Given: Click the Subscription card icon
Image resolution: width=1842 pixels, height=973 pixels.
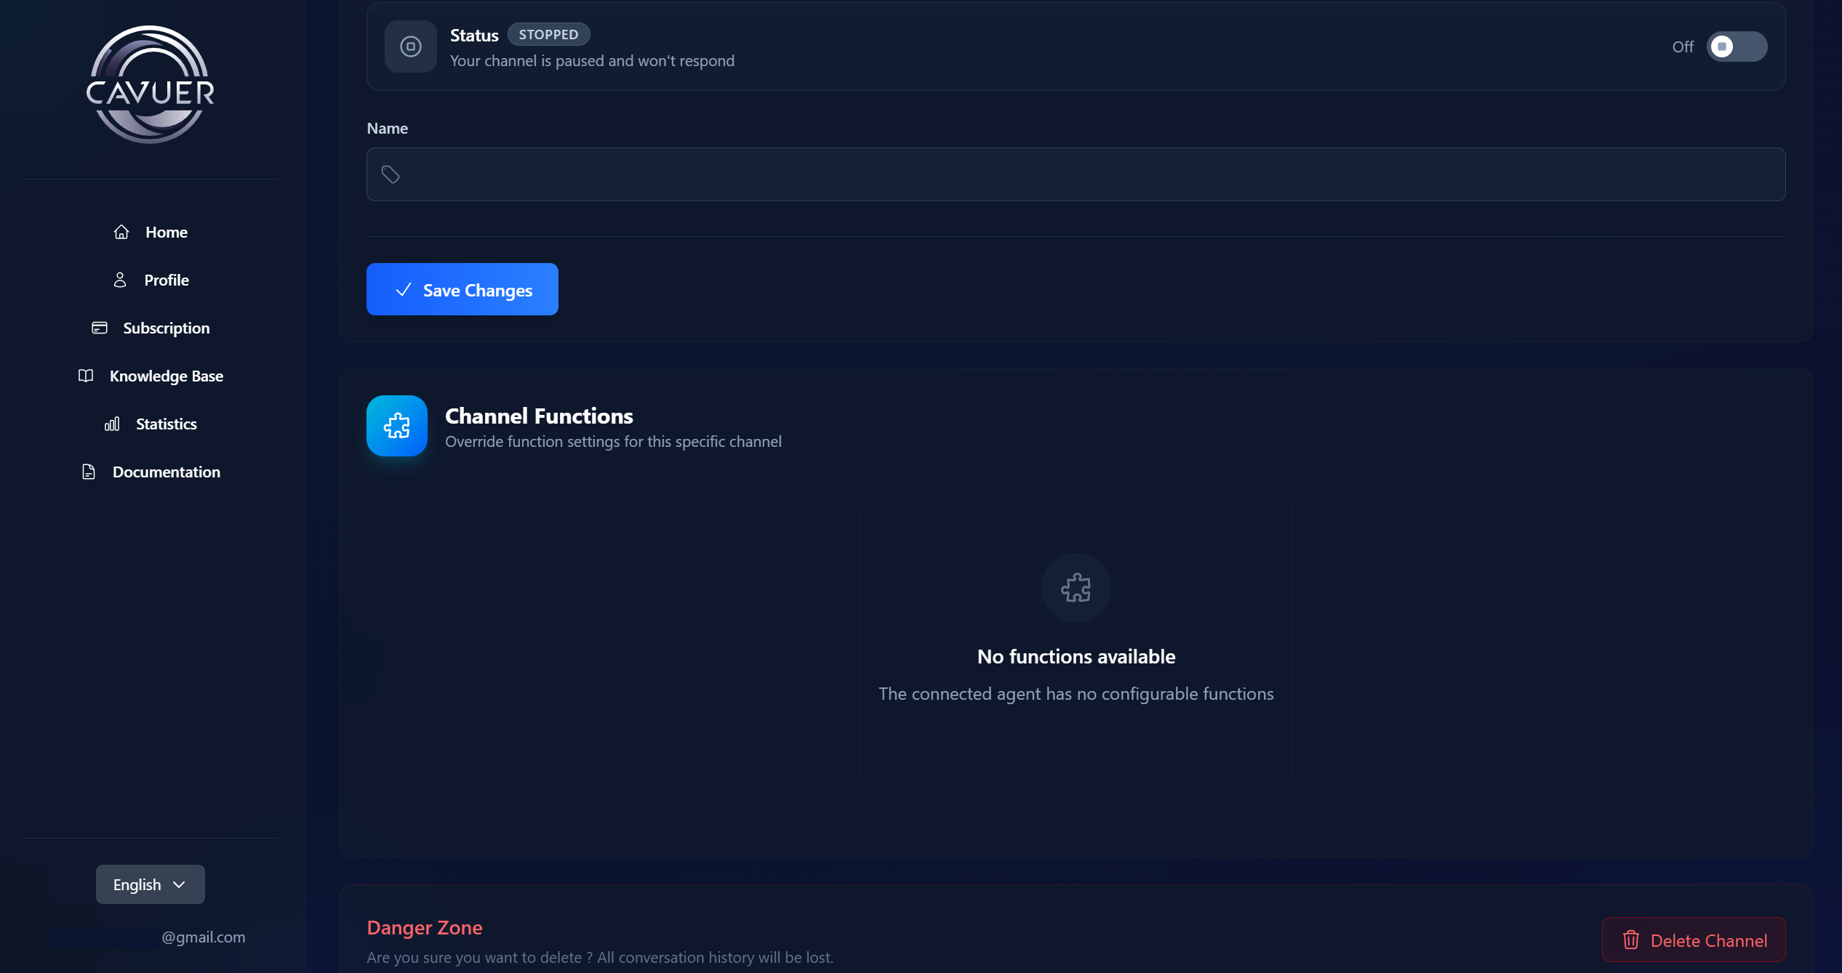Looking at the screenshot, I should point(100,328).
